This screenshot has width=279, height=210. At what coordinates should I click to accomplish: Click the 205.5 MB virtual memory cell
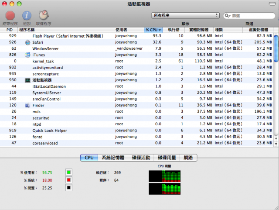[x=263, y=42]
